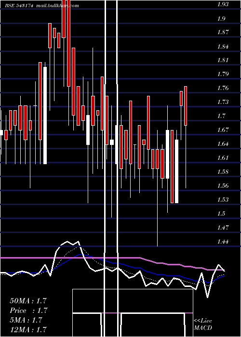Click the 1.67 price axis label
The width and height of the screenshot is (241, 337).
click(223, 130)
